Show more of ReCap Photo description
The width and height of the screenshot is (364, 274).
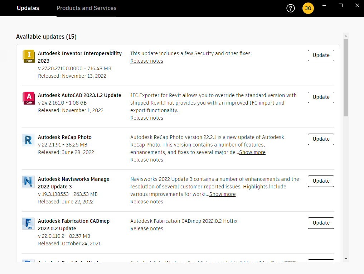click(252, 152)
